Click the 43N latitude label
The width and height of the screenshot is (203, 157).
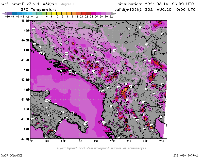[26, 70]
